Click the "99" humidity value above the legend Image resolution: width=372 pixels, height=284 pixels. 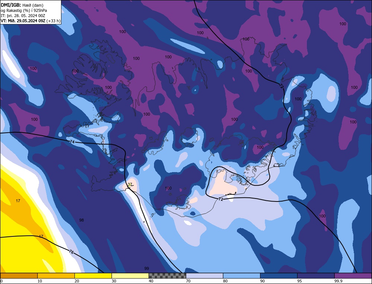[x=147, y=268]
